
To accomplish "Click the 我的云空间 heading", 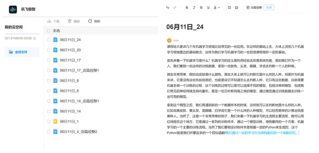I will coord(14,27).
